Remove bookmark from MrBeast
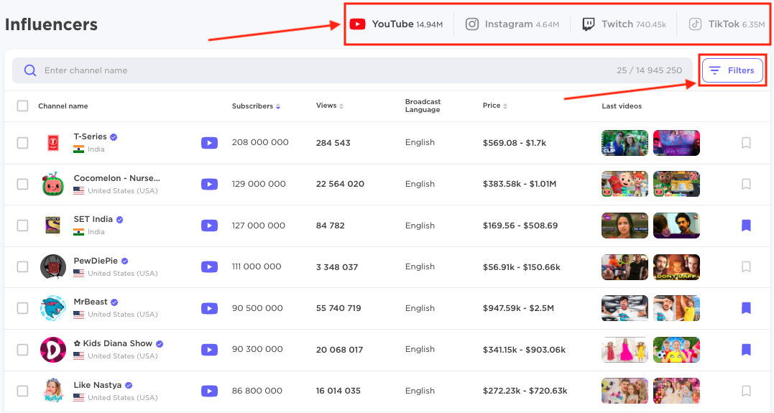The image size is (774, 413). point(747,308)
